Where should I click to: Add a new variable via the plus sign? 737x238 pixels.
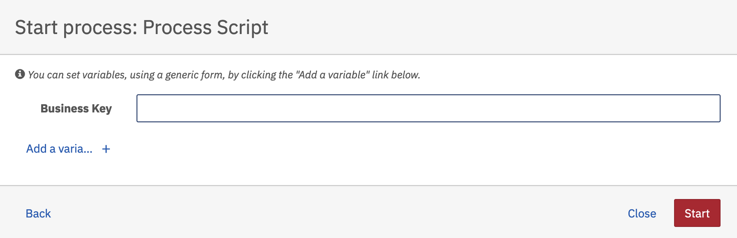coord(106,149)
